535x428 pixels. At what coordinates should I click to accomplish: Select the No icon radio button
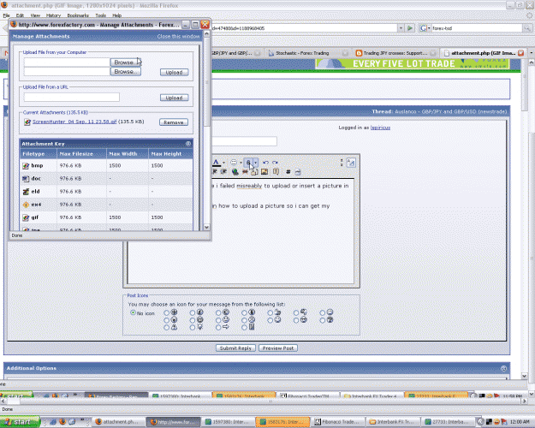pos(133,312)
